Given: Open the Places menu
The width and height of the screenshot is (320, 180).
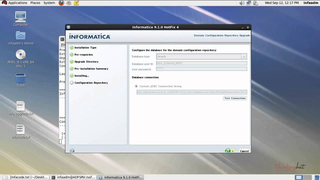Looking at the screenshot, I should [x=35, y=3].
